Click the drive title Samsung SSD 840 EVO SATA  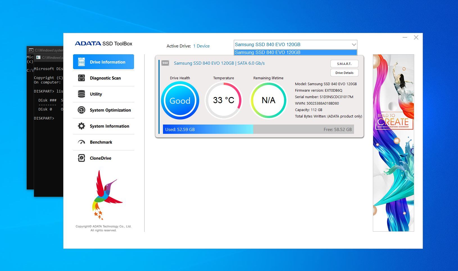(219, 63)
